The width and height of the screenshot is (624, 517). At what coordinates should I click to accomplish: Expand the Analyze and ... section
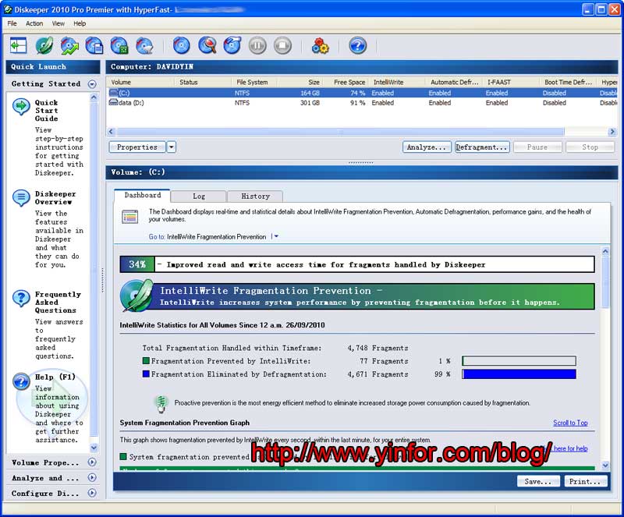(92, 477)
